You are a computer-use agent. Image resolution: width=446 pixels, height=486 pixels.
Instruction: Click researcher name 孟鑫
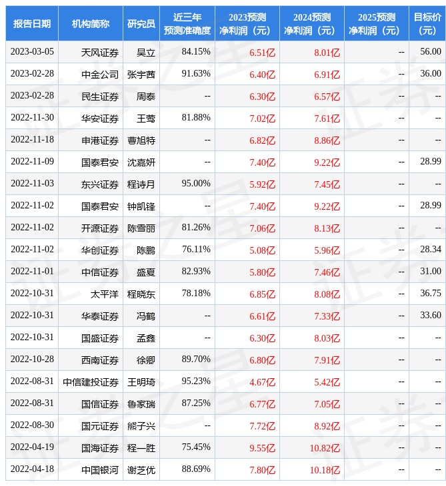point(146,338)
